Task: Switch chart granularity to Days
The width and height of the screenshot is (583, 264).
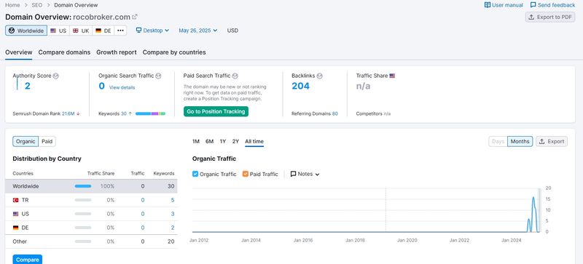Action: click(x=498, y=142)
